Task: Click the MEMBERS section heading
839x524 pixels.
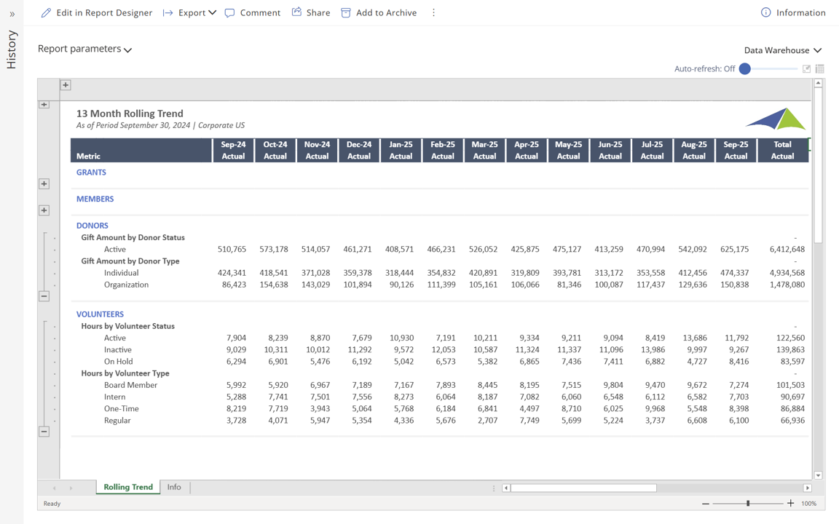Action: coord(95,199)
